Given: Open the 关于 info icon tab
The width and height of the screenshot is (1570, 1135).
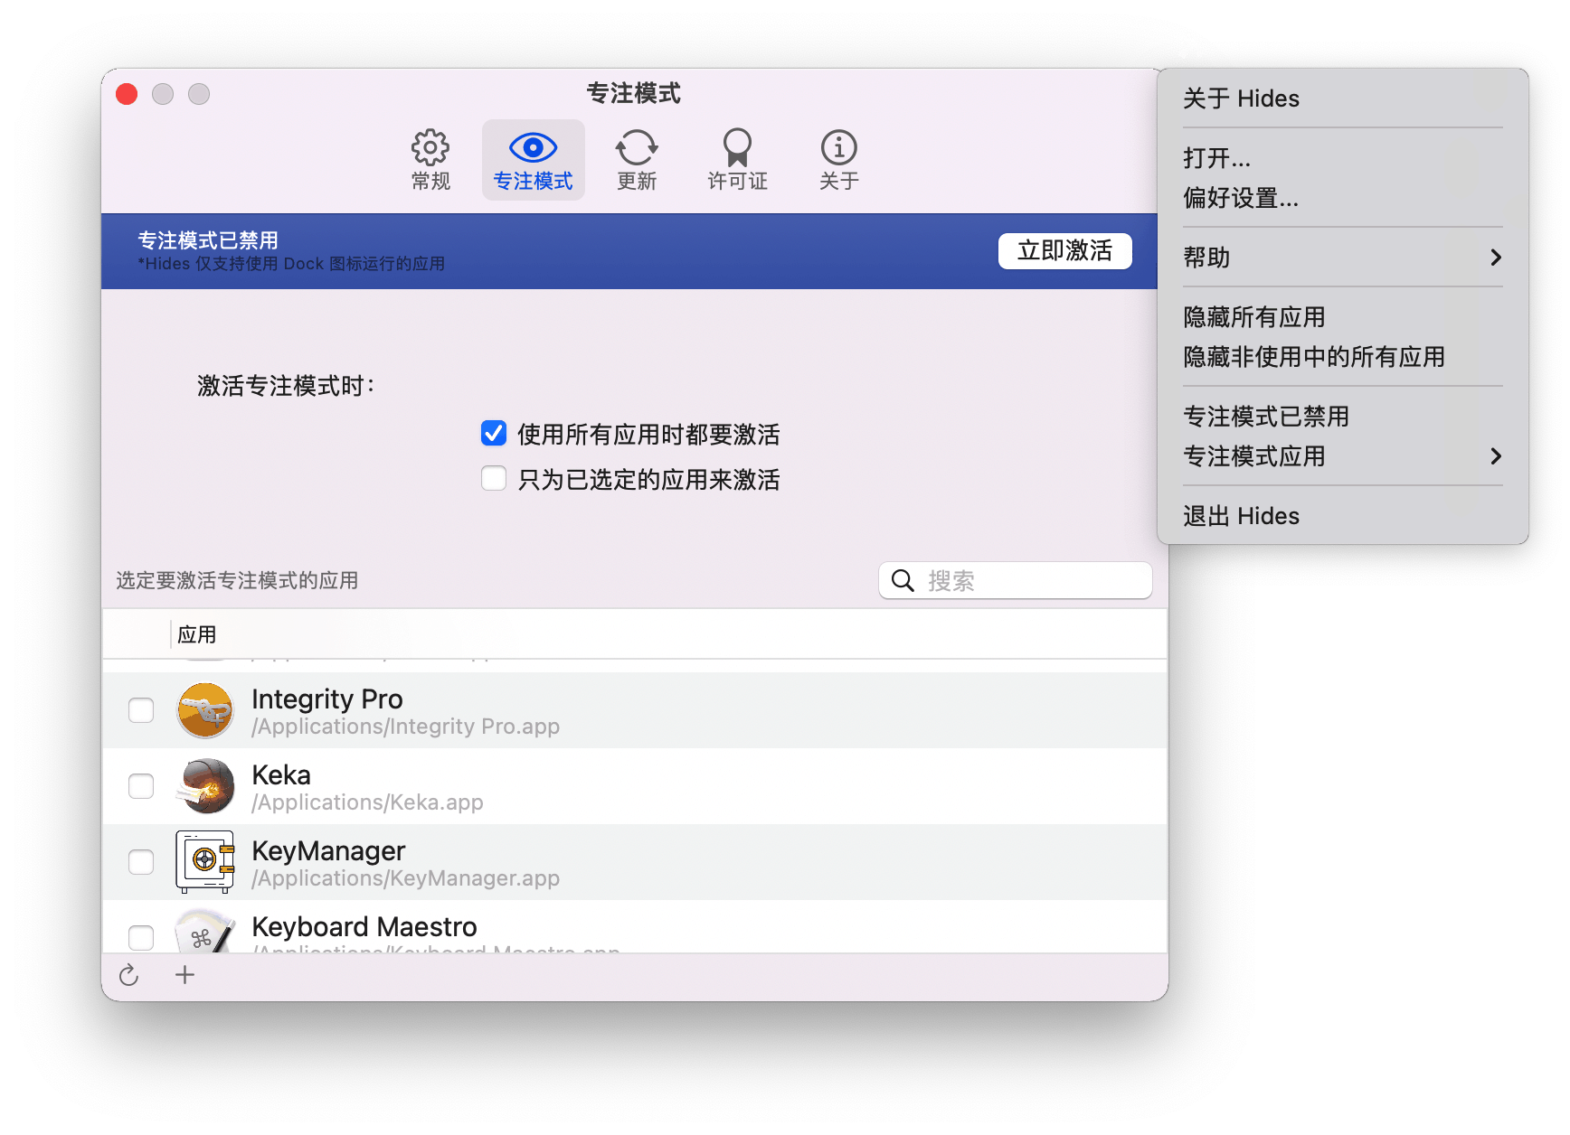Looking at the screenshot, I should (838, 160).
